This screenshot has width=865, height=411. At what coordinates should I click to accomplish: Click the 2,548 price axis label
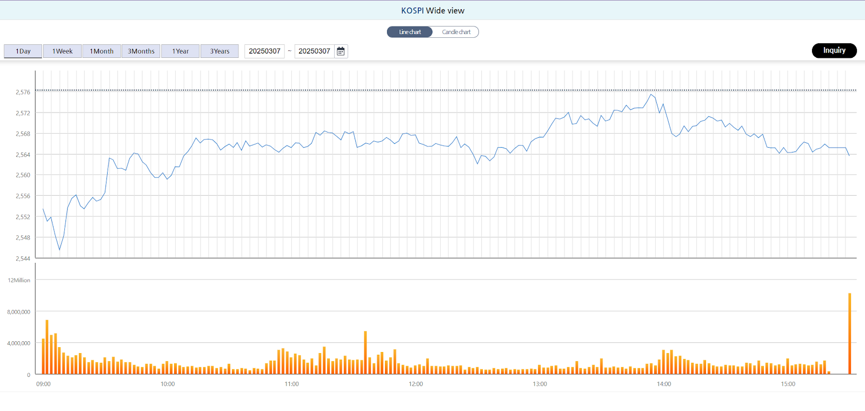click(23, 237)
